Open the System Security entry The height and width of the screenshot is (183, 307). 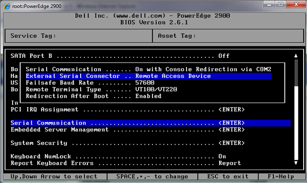128,143
